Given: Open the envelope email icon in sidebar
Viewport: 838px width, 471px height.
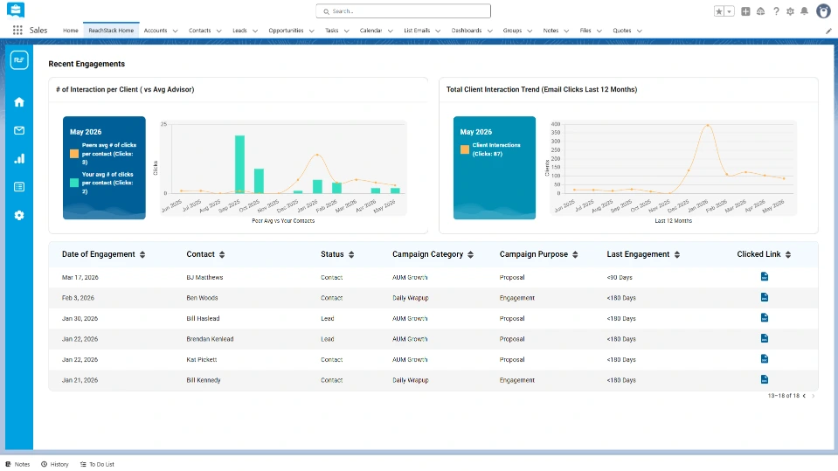Looking at the screenshot, I should coord(19,130).
